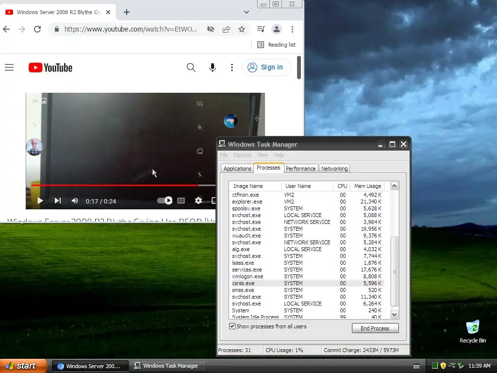Click the End Process button
Viewport: 497px width, 373px height.
(375, 328)
